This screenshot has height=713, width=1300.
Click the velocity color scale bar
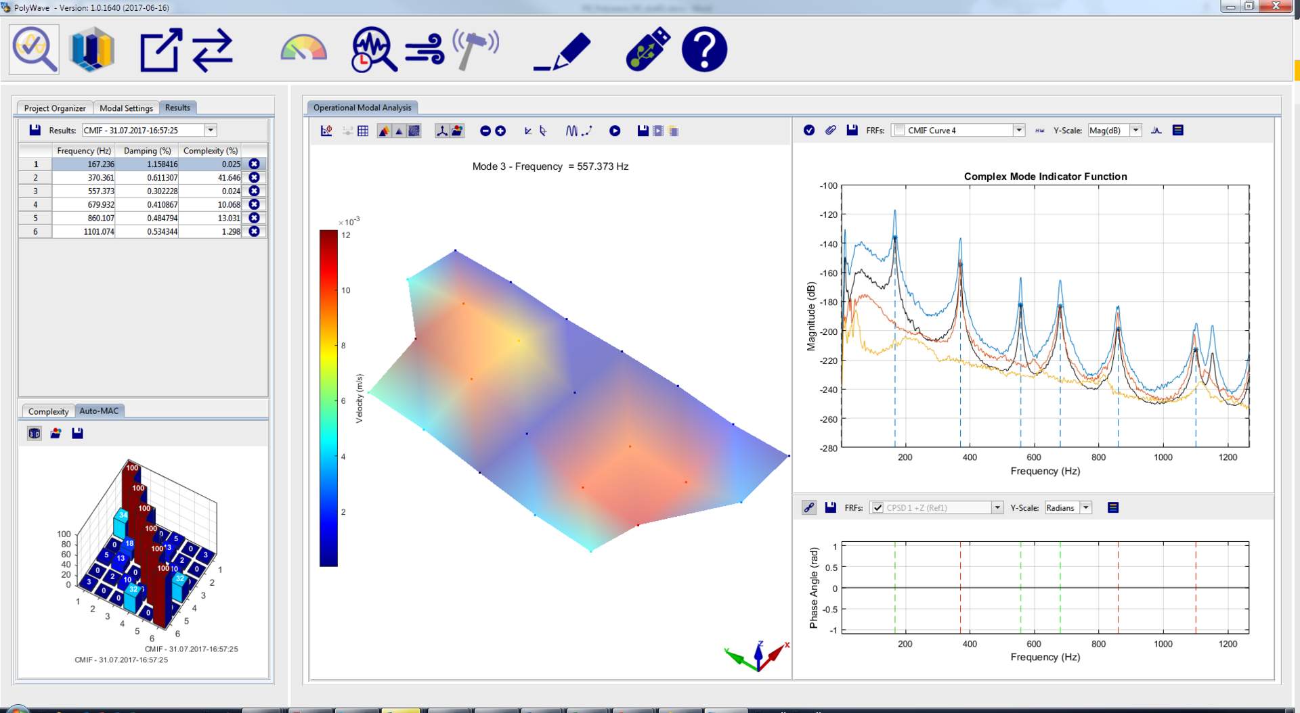pos(328,398)
